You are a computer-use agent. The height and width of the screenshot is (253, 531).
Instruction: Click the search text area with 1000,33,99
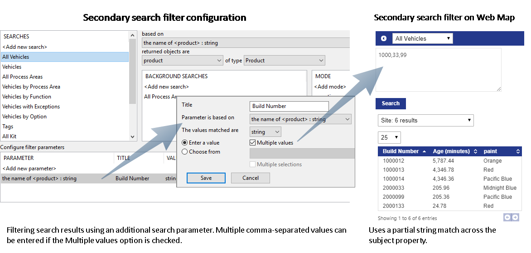(438, 70)
